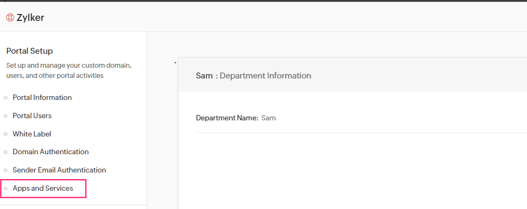Viewport: 527px width, 209px height.
Task: Open Portal Information settings
Action: 42,98
